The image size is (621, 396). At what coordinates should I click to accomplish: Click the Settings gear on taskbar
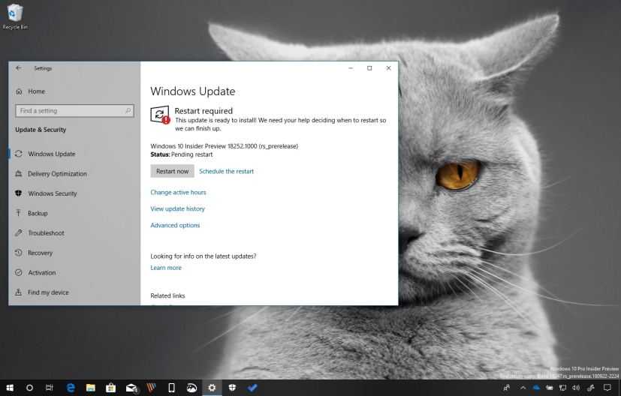tap(212, 388)
